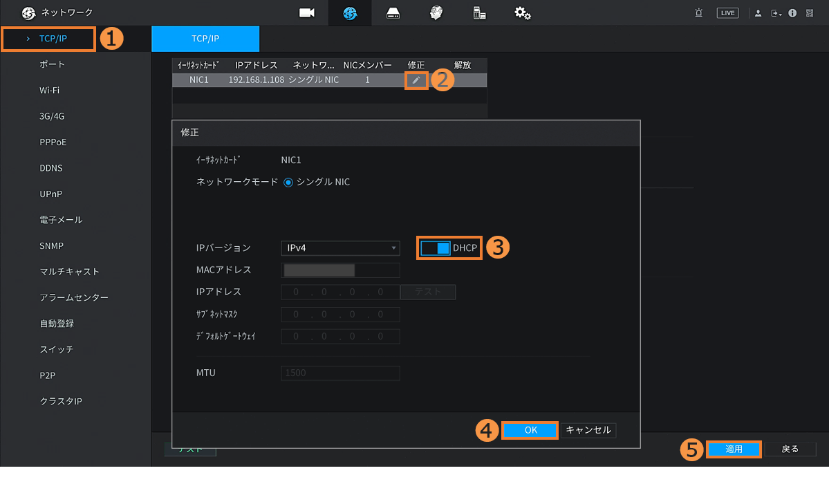The image size is (829, 484).
Task: Select Wi-Fi in the sidebar
Action: coord(50,91)
